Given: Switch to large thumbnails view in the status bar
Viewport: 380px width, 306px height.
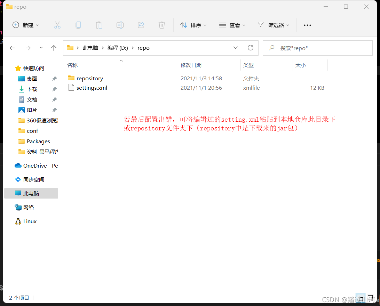Looking at the screenshot, I should 370,298.
